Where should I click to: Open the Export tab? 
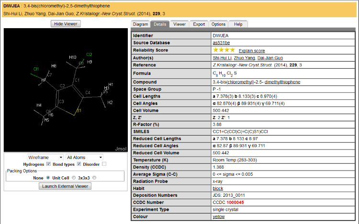point(199,24)
